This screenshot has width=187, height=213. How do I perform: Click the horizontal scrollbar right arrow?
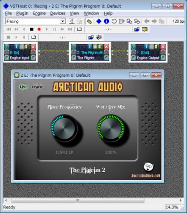(181, 200)
